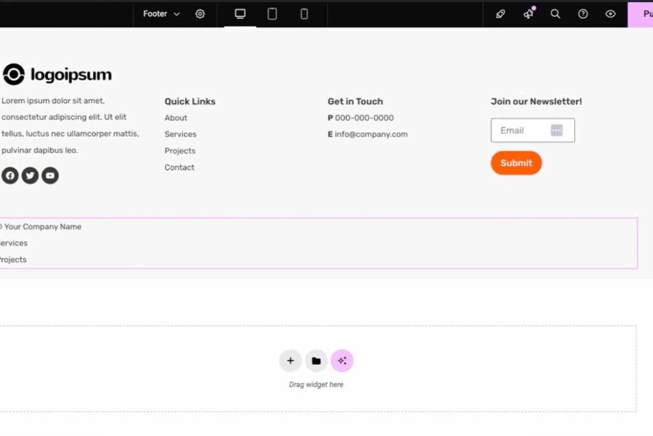
Task: Open template library folder icon
Action: click(x=316, y=361)
